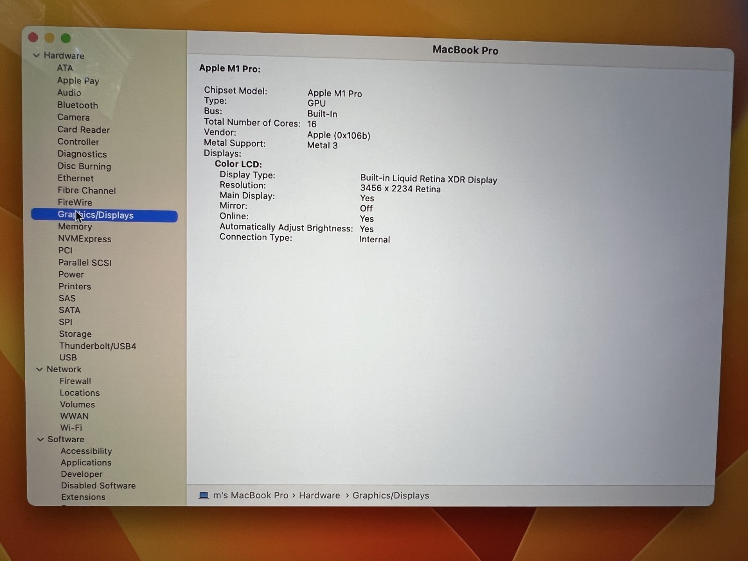Select USB in the sidebar
Screen dimensions: 748x561
(x=68, y=358)
